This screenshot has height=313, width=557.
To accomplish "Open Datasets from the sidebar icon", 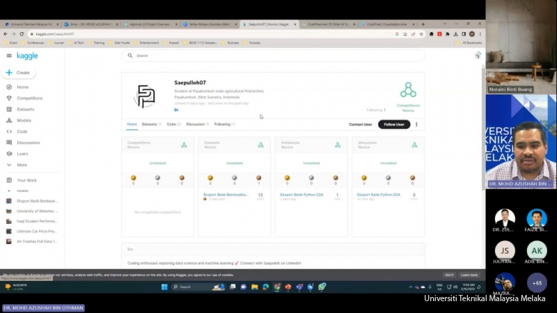I will click(9, 109).
